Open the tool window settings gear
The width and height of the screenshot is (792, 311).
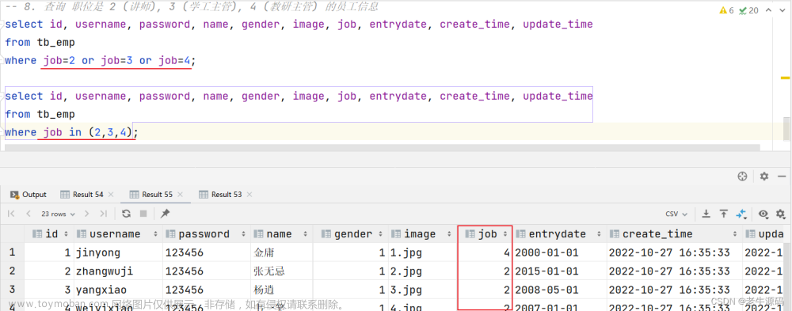point(764,176)
